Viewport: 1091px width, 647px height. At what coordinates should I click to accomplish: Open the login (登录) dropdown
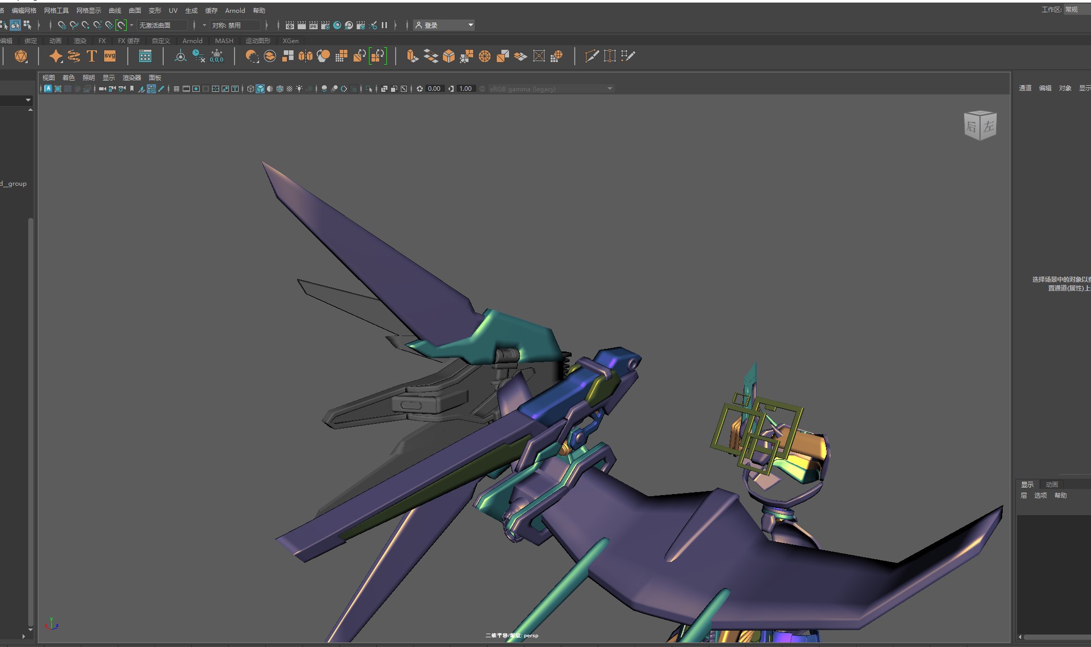point(444,25)
